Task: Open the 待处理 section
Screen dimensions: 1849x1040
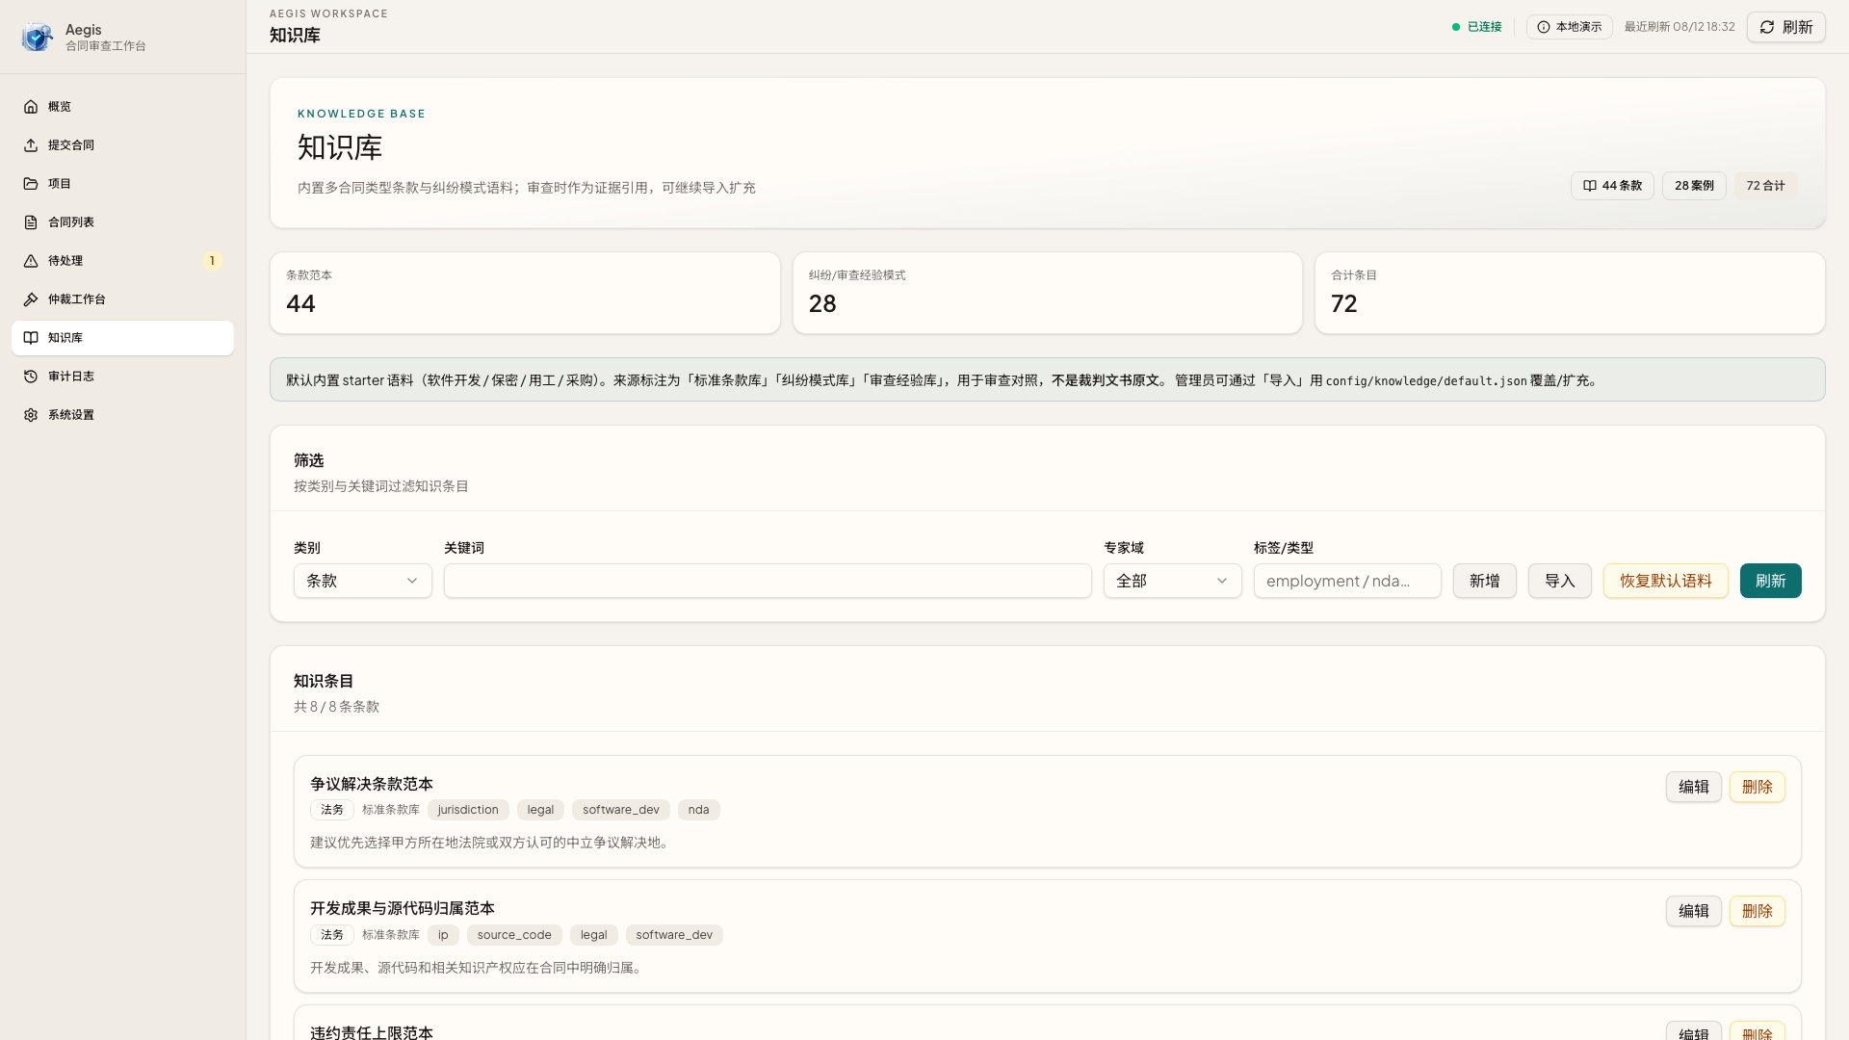Action: (122, 261)
